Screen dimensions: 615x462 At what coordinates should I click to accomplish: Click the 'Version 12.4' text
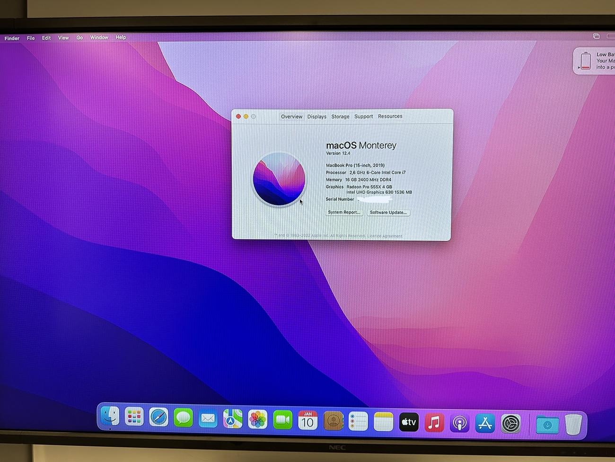pyautogui.click(x=338, y=153)
